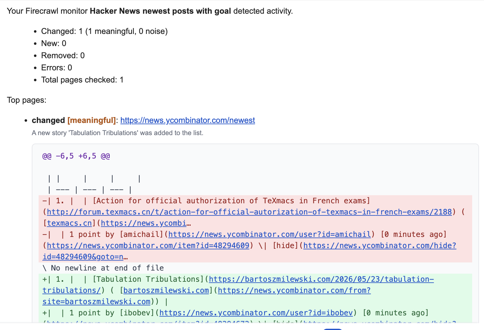Open the forum.texmacs.cn French exams link
The image size is (484, 330).
249,212
